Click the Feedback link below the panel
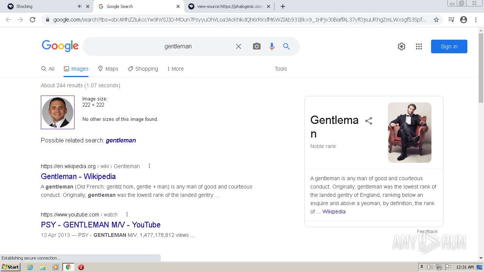484x272 pixels. 427,231
